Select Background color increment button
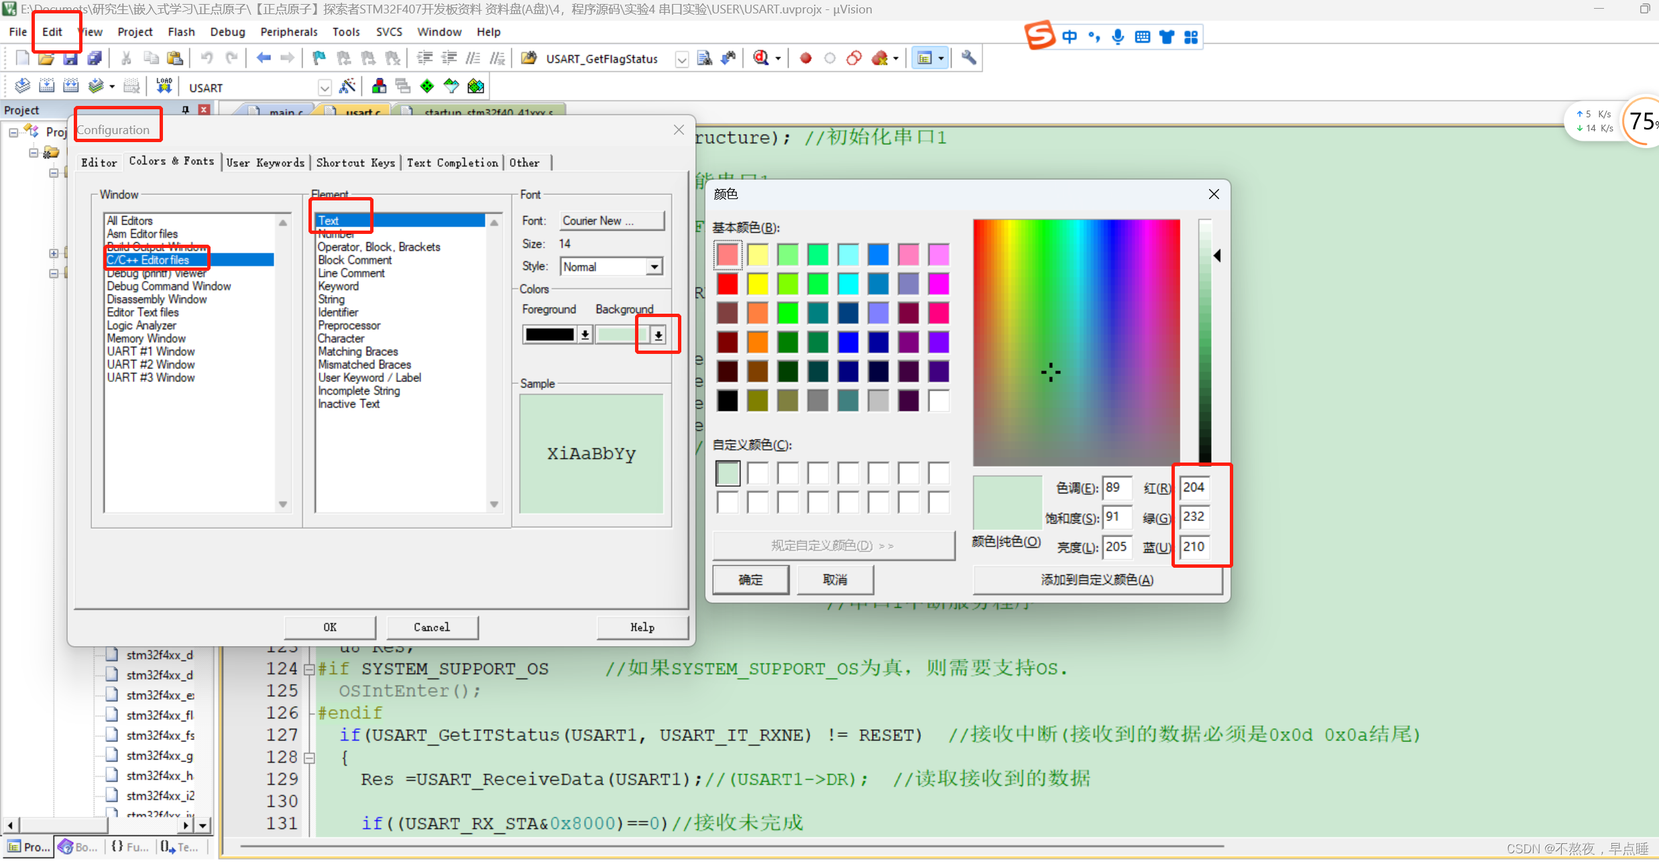1659x862 pixels. tap(656, 334)
